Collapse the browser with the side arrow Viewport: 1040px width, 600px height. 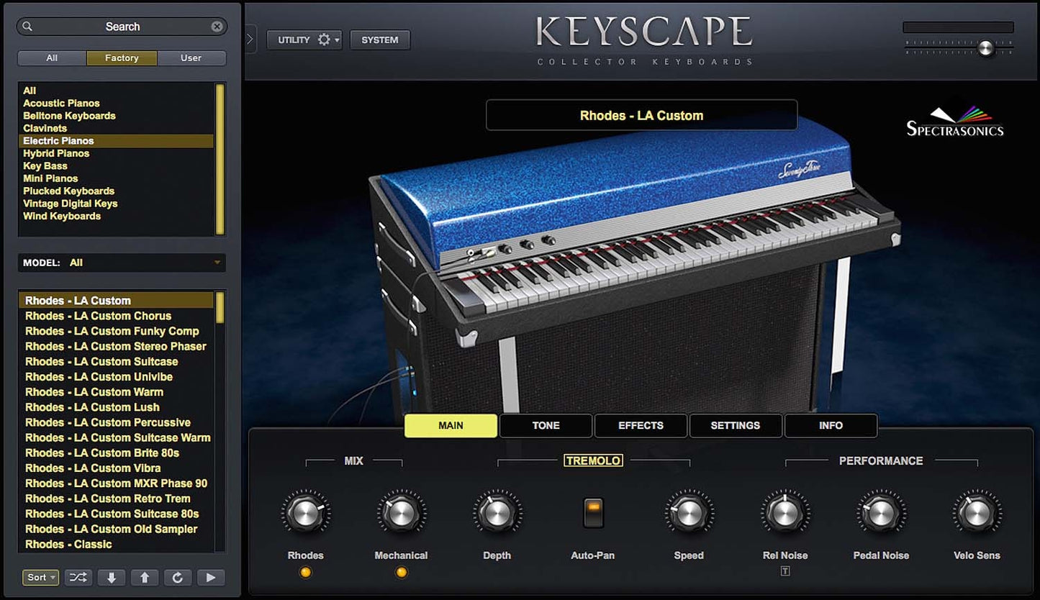click(x=250, y=40)
